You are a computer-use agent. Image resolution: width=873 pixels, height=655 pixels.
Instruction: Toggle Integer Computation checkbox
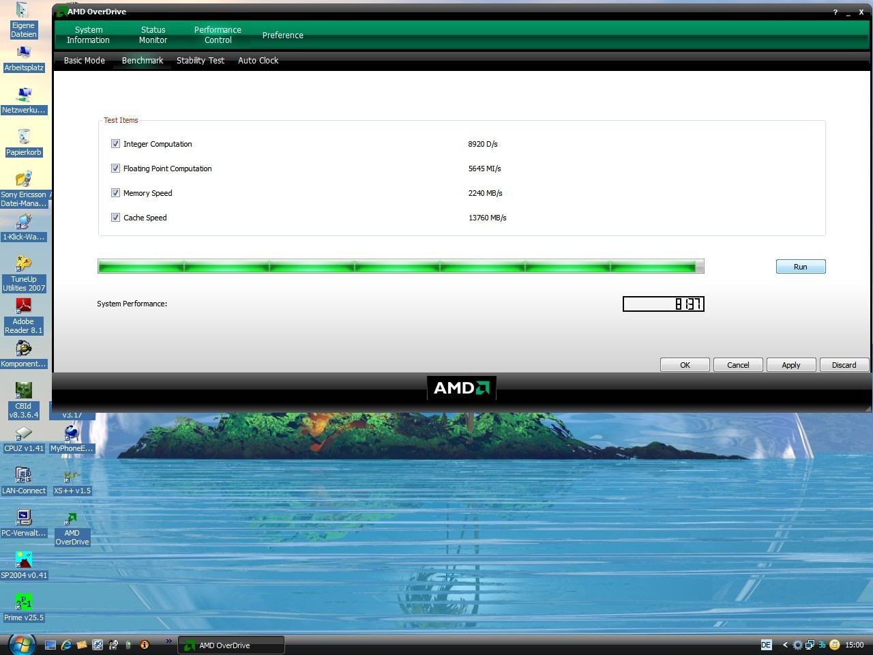[x=115, y=144]
